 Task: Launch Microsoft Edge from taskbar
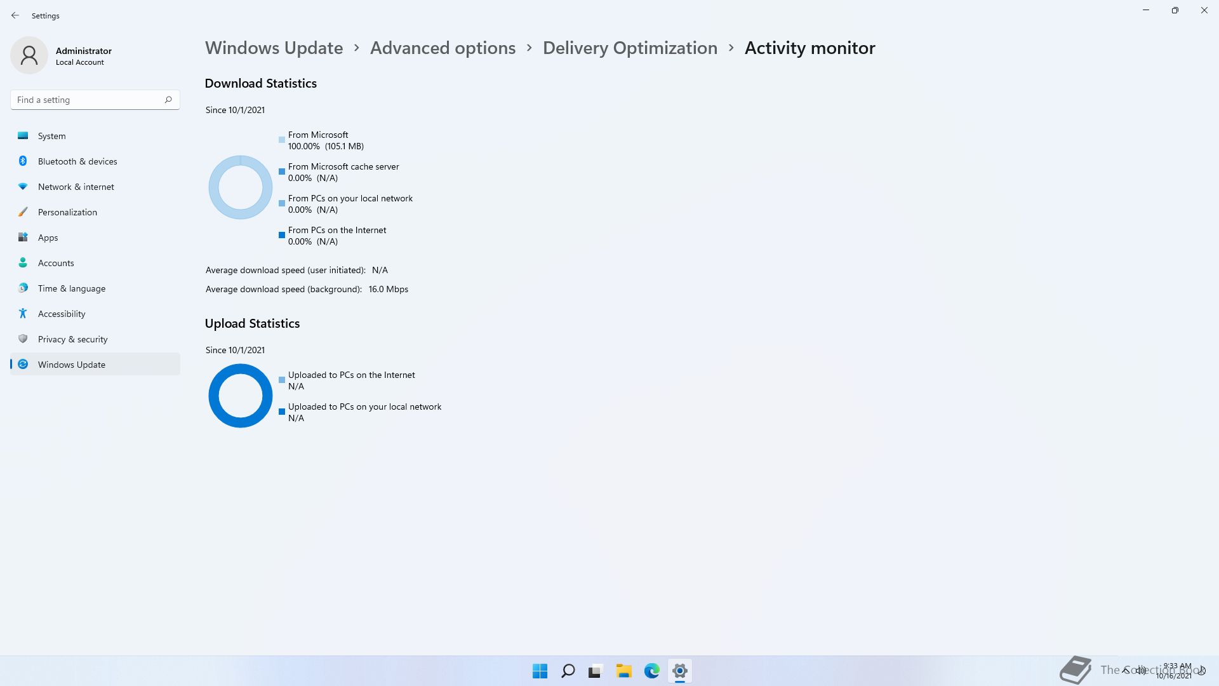coord(652,671)
